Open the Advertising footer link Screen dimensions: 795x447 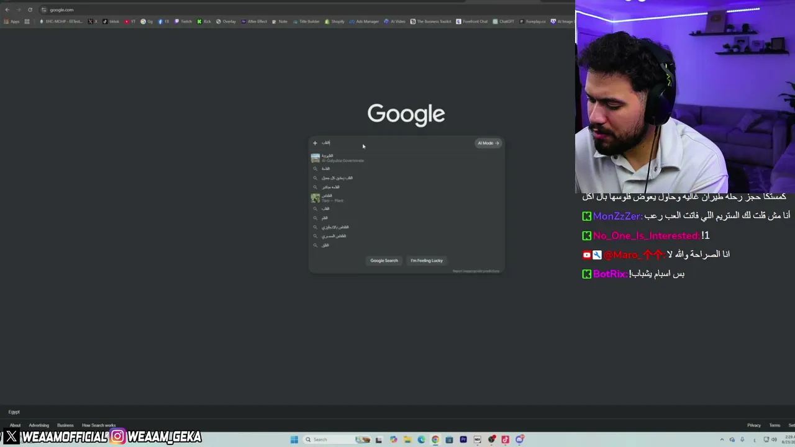39,425
